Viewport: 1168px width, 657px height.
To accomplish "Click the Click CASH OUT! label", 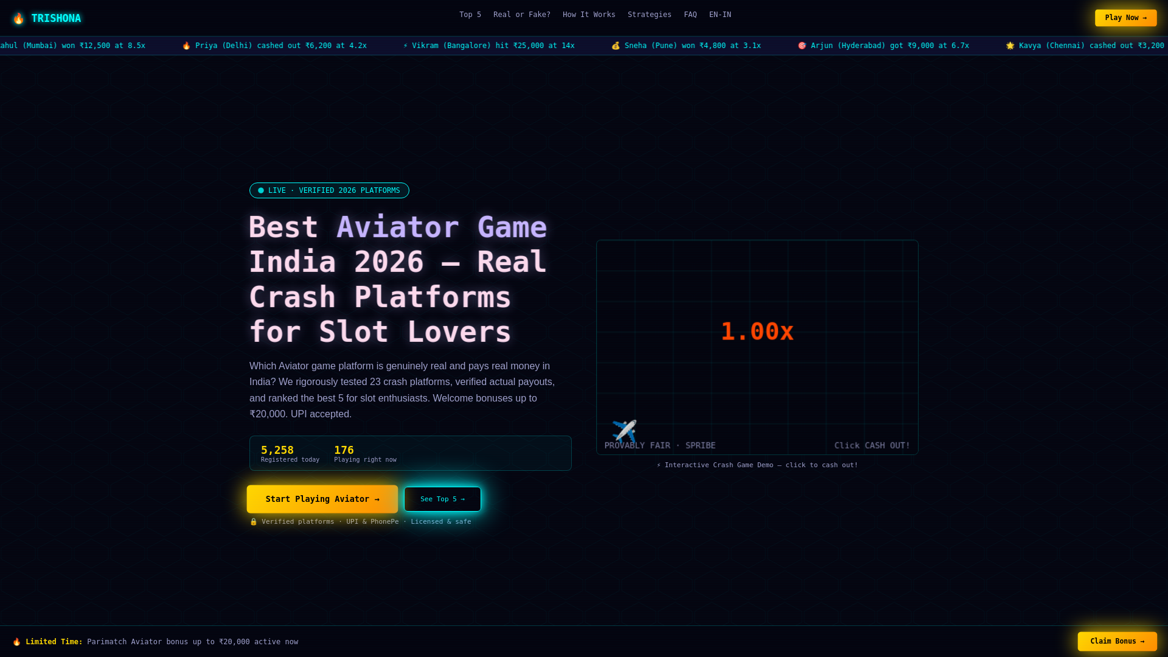I will pyautogui.click(x=872, y=445).
